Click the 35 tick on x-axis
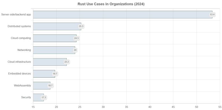Image resolution: width=222 pixels, height=110 pixels. coord(126,107)
